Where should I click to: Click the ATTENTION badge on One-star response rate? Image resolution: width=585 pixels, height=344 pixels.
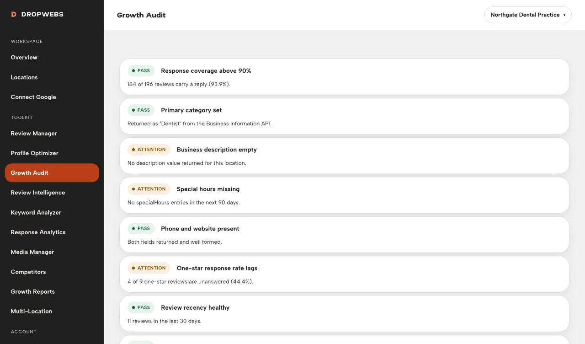[x=149, y=268]
